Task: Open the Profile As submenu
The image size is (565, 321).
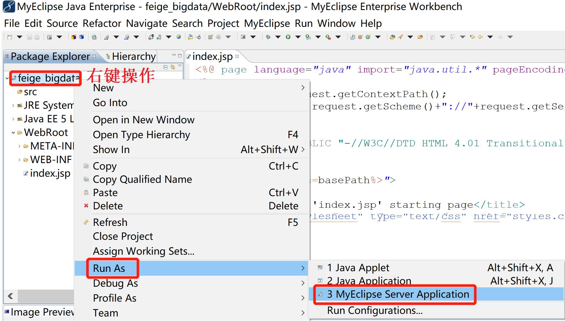Action: (192, 298)
